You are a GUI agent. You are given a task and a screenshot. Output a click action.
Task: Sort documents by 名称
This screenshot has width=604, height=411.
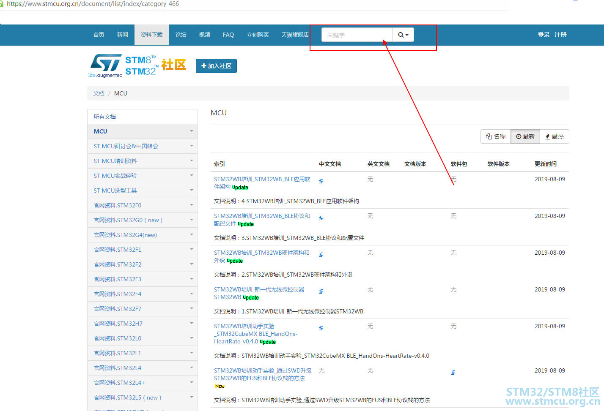click(496, 136)
